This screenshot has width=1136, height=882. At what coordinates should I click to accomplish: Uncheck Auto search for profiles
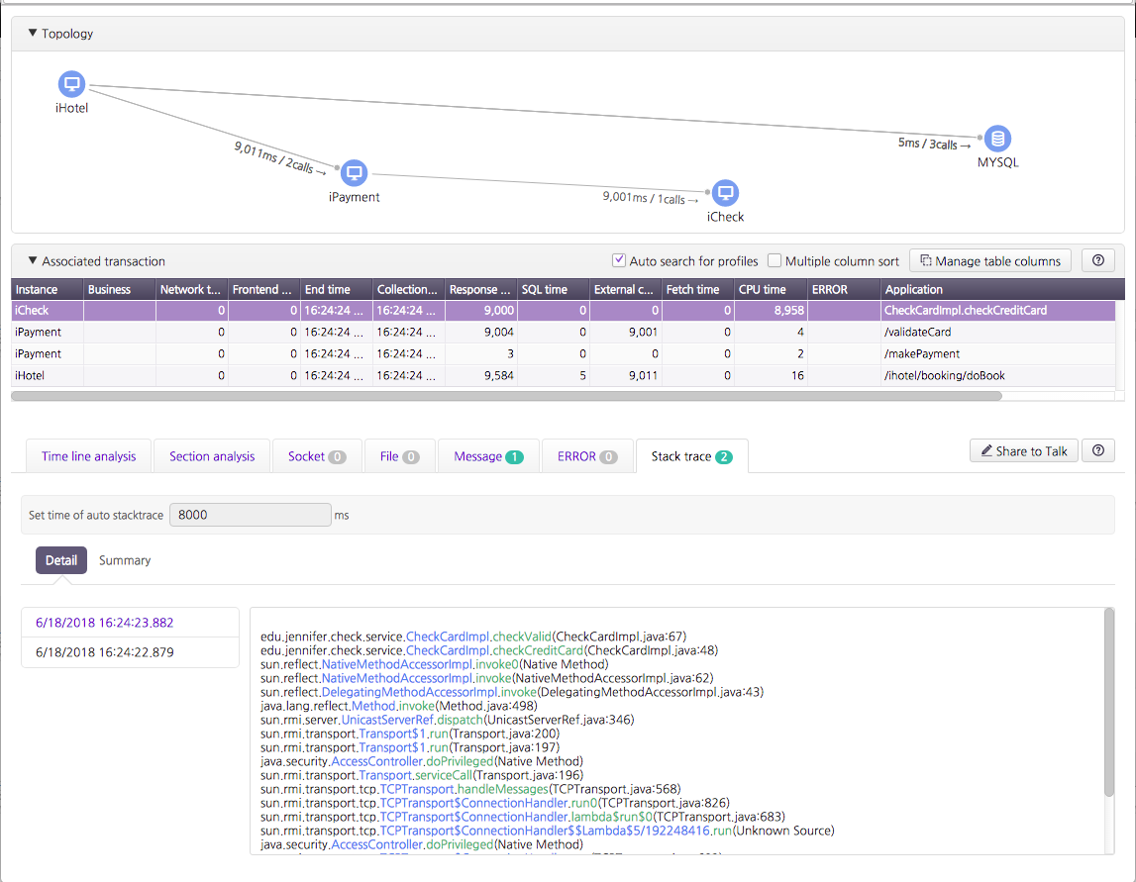619,260
